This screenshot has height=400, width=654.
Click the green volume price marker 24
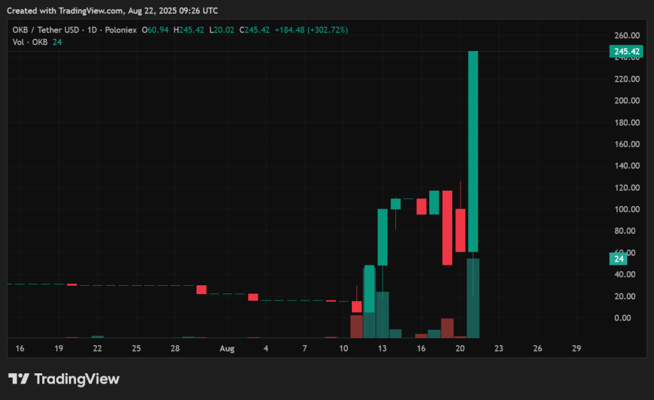click(x=618, y=259)
